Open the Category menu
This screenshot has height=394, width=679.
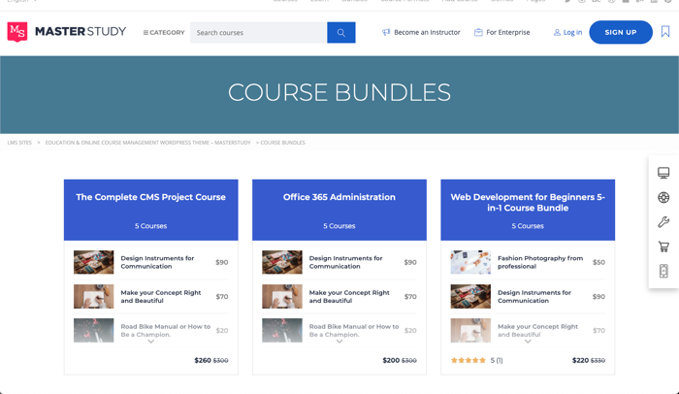tap(164, 32)
